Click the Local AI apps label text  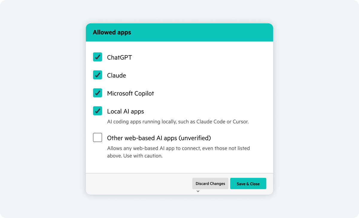pos(125,111)
